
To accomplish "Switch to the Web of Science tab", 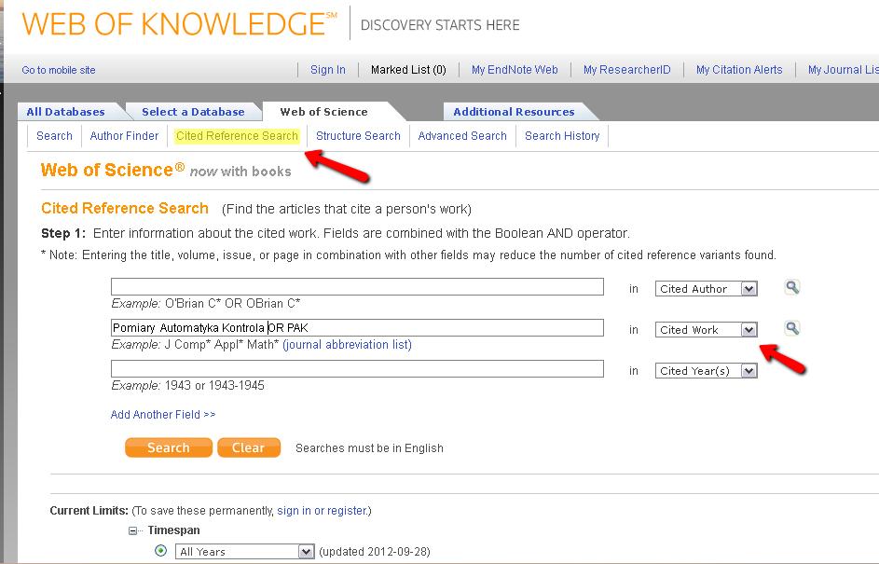I will click(x=324, y=112).
